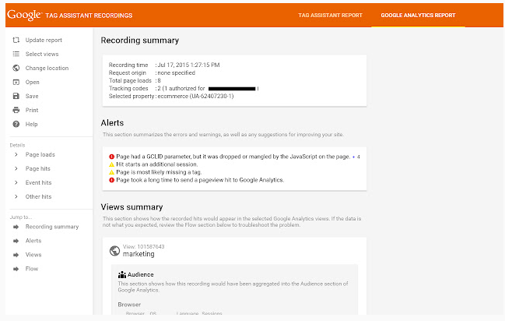Click the arrow icon beside Recording summary

pyautogui.click(x=16, y=227)
